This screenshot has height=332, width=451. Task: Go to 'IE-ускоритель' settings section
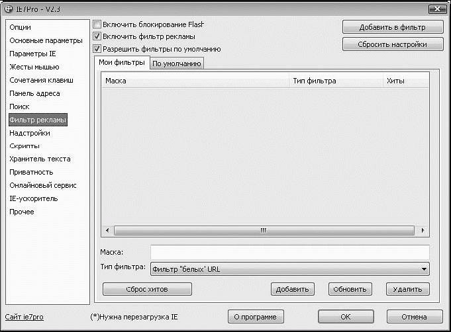point(33,198)
